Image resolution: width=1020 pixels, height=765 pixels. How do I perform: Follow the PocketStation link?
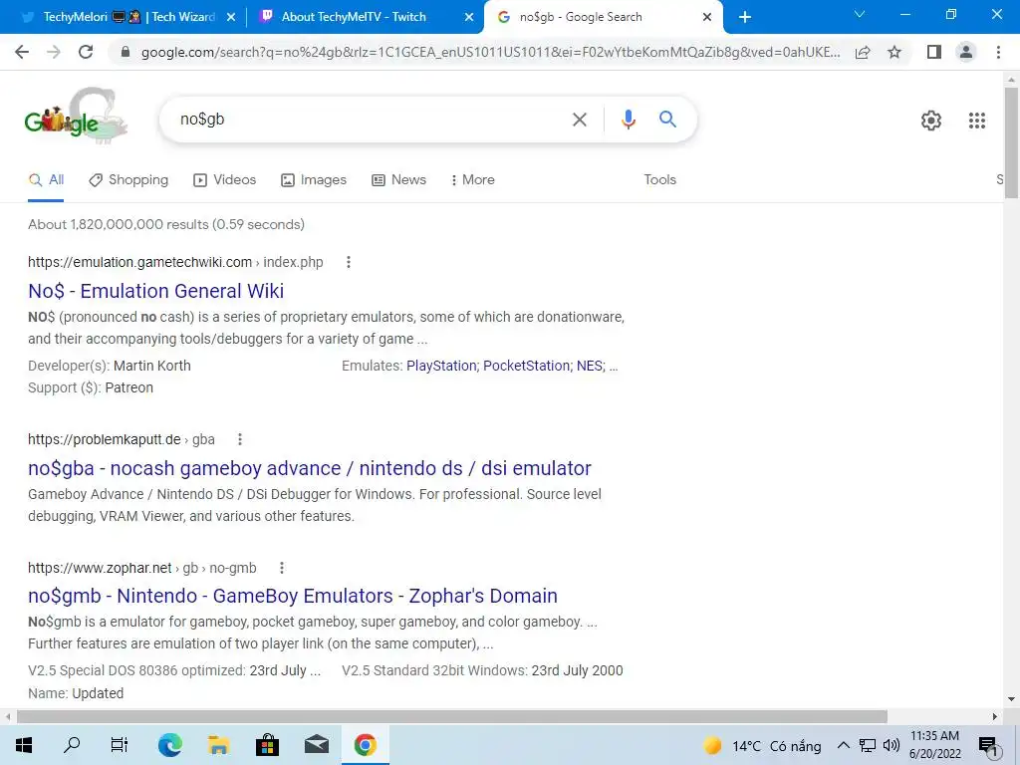[x=526, y=366]
